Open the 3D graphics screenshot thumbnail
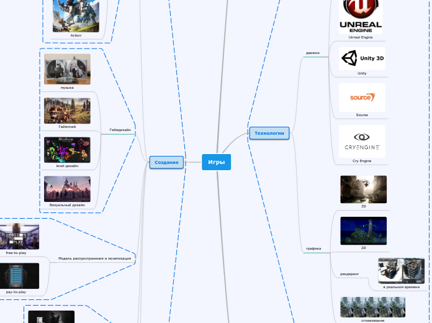 pyautogui.click(x=363, y=189)
